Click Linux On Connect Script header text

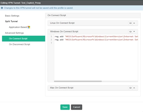point(62,23)
